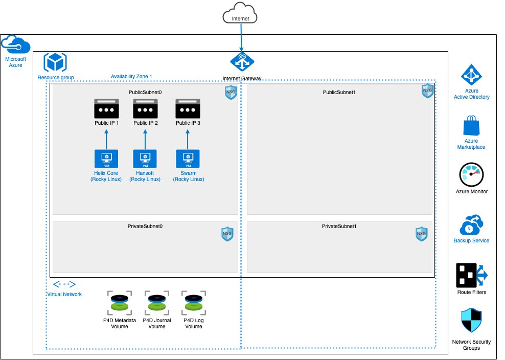The height and width of the screenshot is (360, 505).
Task: Select the Swarm VM icon
Action: coord(188,159)
